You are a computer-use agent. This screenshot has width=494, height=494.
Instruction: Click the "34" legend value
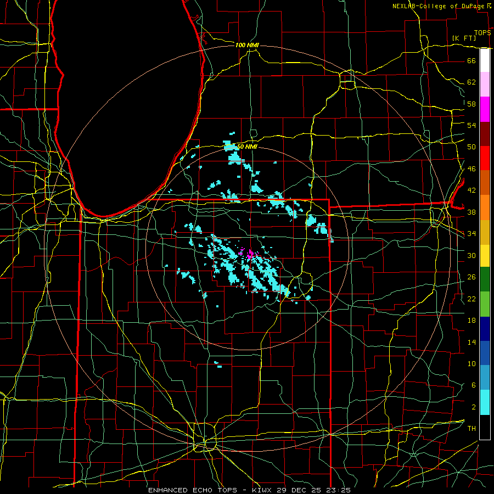click(x=471, y=233)
